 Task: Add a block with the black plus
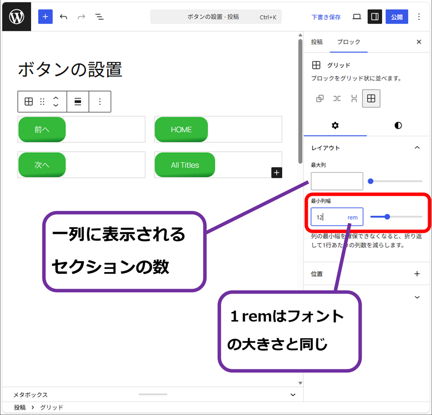click(277, 173)
